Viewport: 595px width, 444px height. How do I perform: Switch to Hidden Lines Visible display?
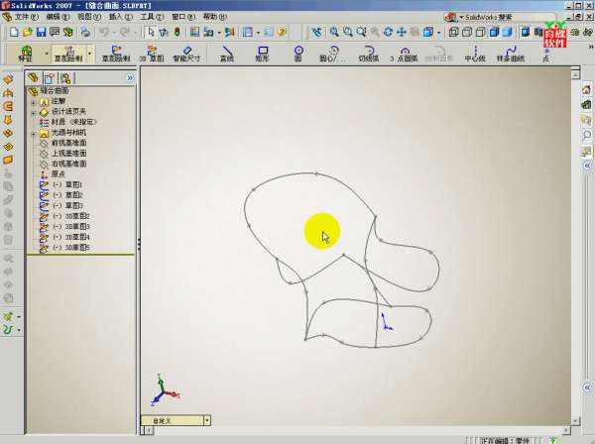pyautogui.click(x=467, y=33)
